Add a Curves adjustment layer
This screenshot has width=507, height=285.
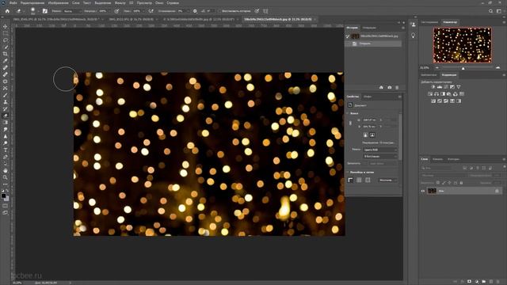click(446, 87)
